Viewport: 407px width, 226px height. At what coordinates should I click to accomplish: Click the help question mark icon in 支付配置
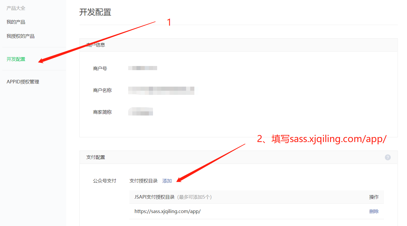tap(388, 157)
